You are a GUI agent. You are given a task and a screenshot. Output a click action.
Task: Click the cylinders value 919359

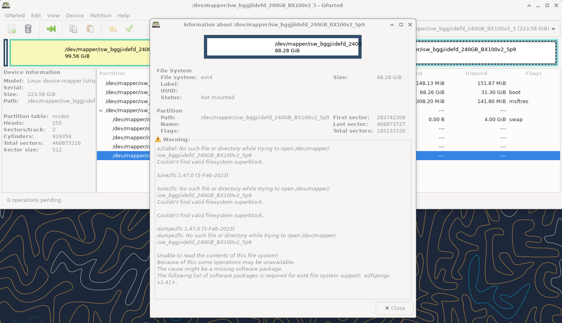point(62,137)
